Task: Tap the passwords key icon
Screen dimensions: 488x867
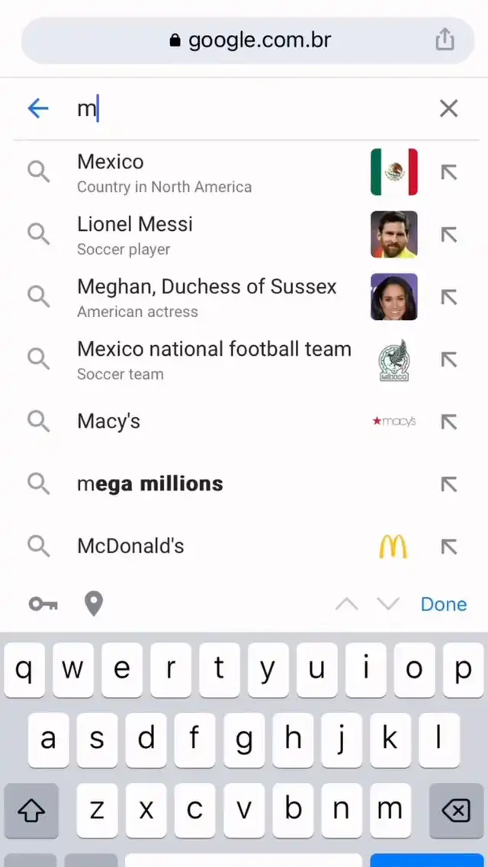Action: point(43,604)
